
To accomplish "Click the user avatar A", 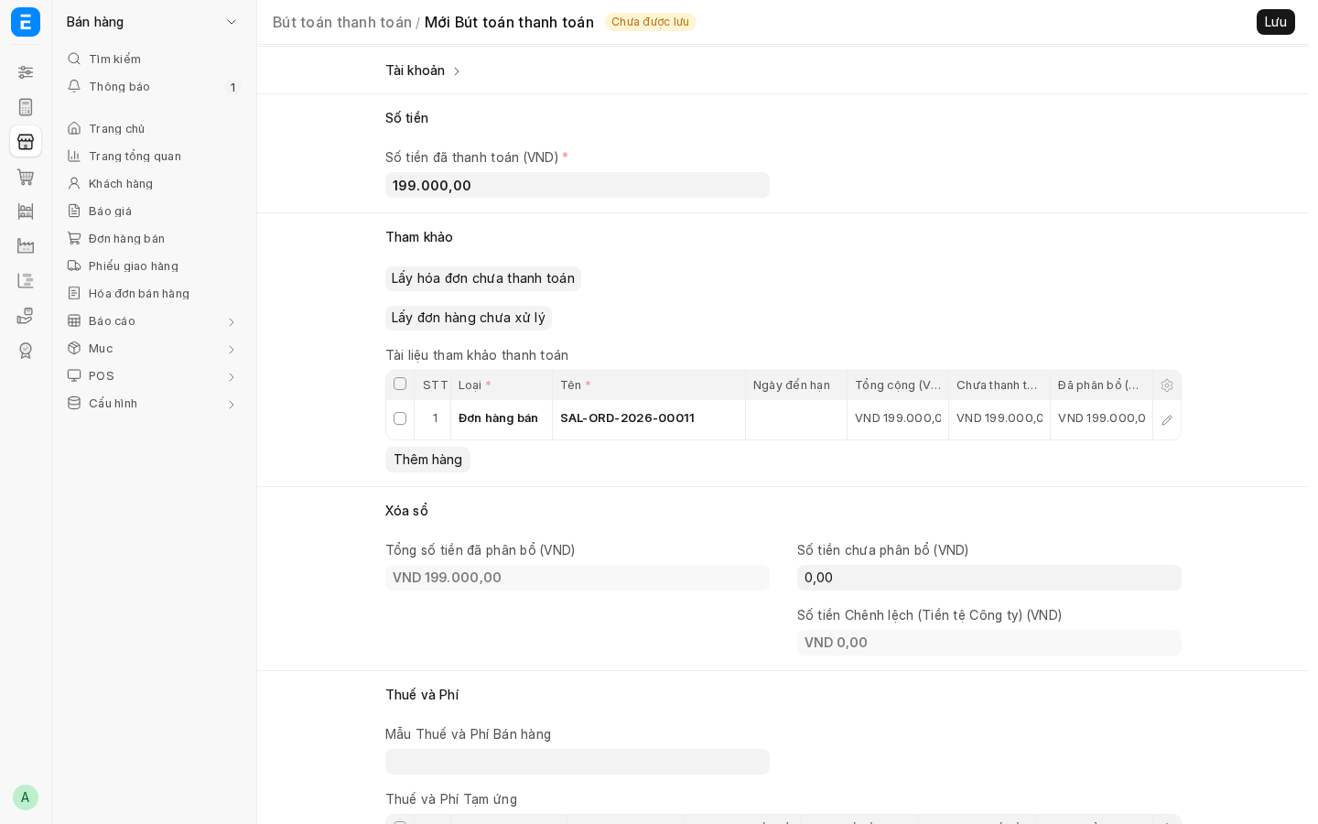I will [26, 797].
